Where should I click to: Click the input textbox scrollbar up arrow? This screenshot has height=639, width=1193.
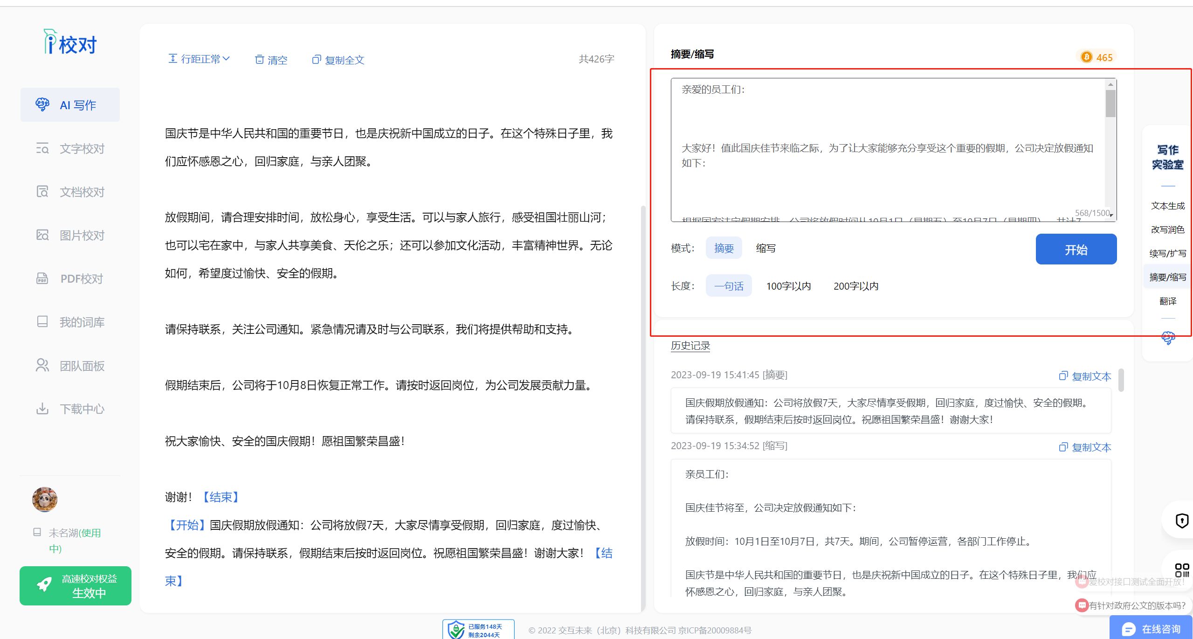(1110, 84)
